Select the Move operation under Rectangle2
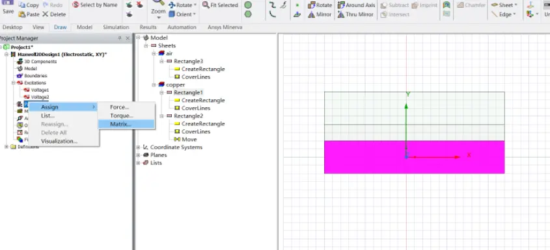 [189, 140]
